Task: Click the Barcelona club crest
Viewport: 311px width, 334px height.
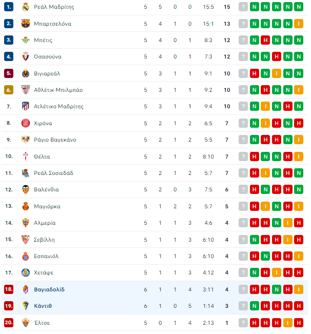Action: pos(26,24)
